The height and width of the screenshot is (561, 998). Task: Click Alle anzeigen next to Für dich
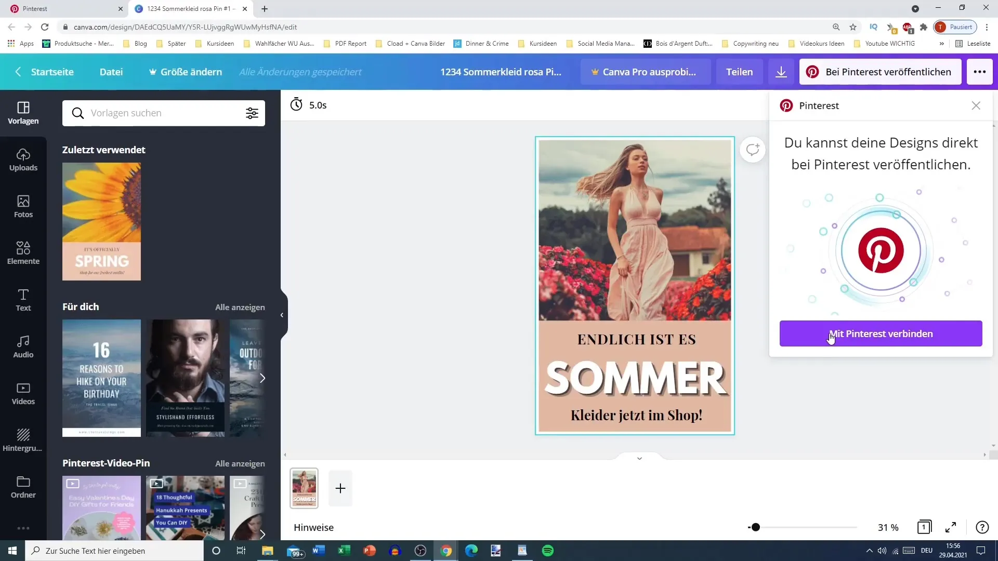(x=240, y=307)
